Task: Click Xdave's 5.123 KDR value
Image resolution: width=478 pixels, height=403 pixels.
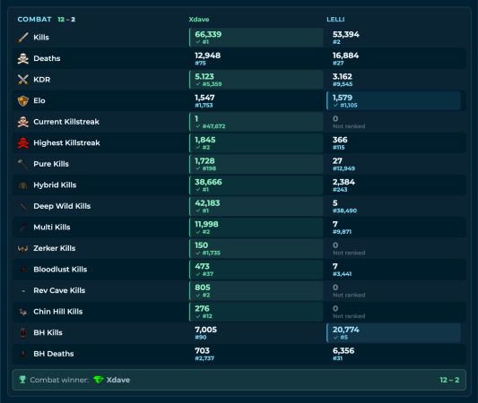Action: tap(204, 77)
